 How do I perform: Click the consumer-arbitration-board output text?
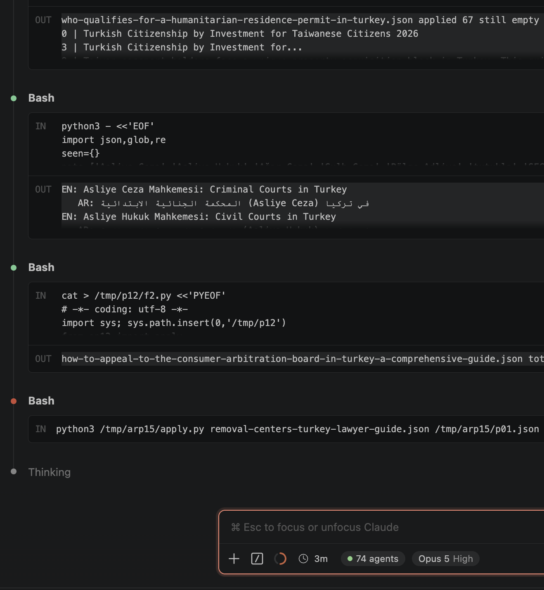click(x=303, y=359)
